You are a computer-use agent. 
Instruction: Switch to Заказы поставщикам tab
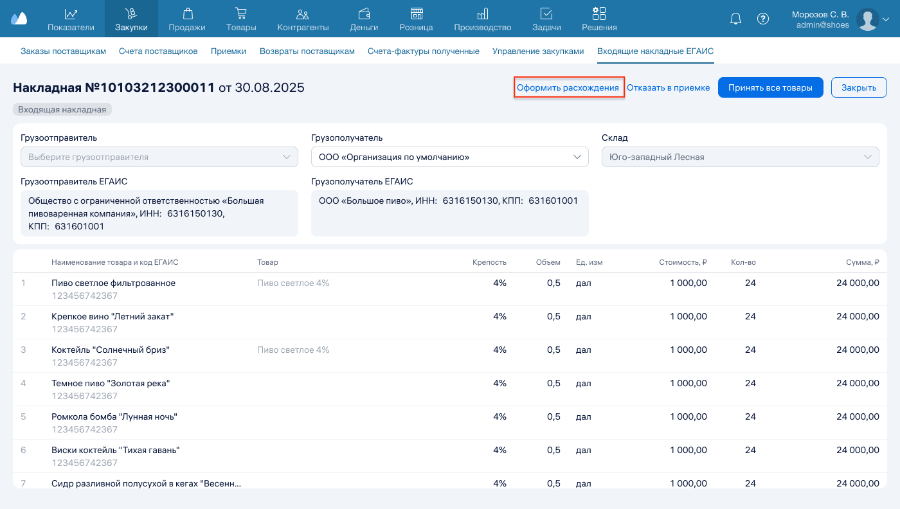coord(63,51)
